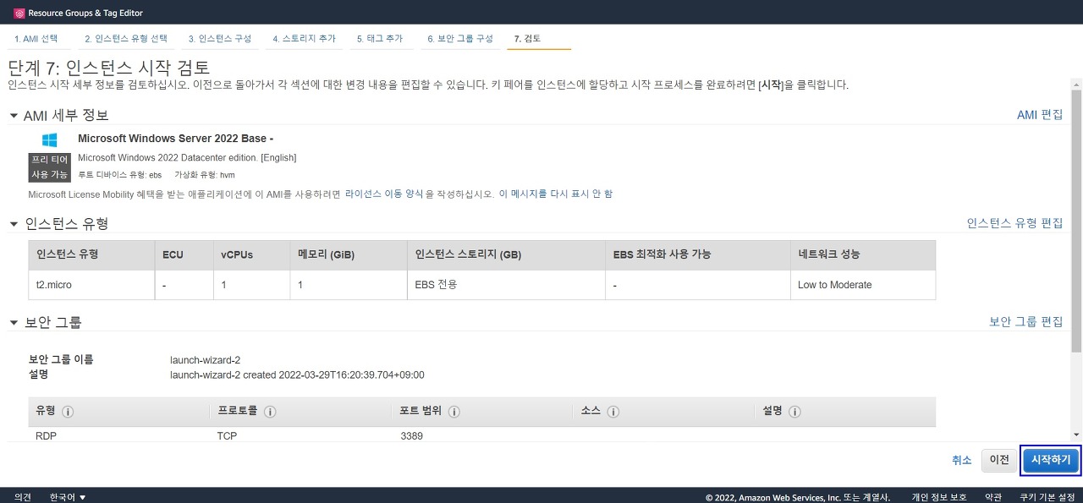This screenshot has width=1083, height=503.
Task: Click the 네트워크 성능 column header
Action: coord(863,254)
